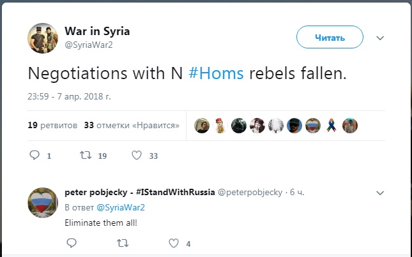412x257 pixels.
Task: Open the War in Syria profile picture
Action: [x=43, y=38]
